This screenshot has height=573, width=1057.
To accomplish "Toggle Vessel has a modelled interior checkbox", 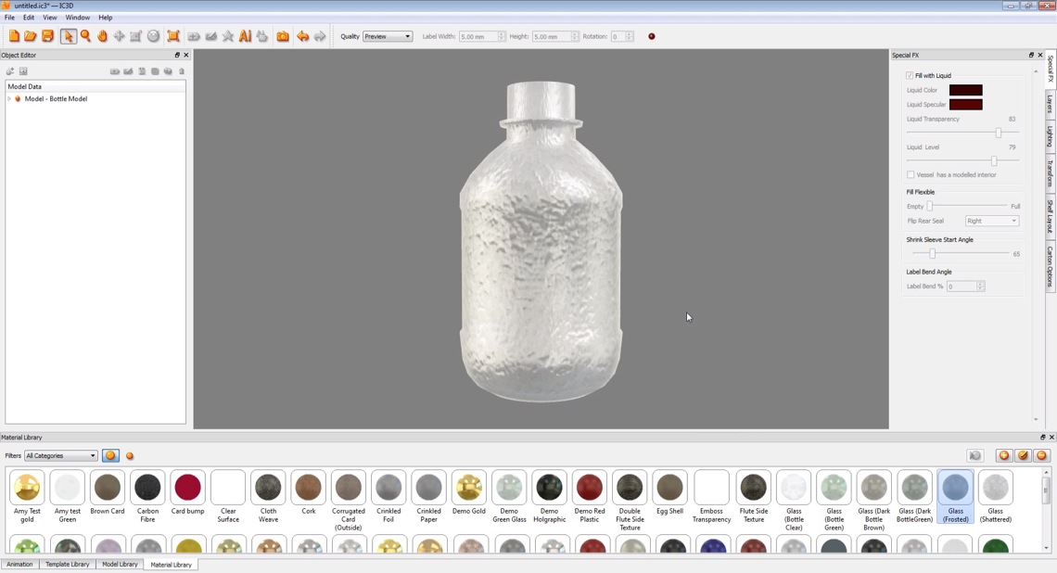I will [x=911, y=174].
